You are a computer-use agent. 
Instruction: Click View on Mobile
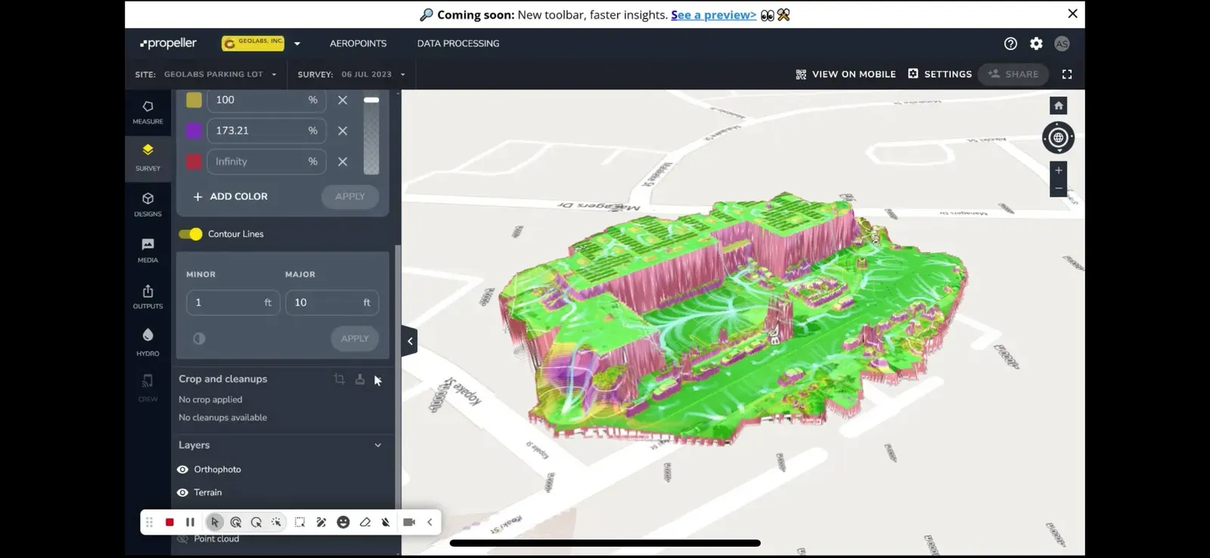845,74
